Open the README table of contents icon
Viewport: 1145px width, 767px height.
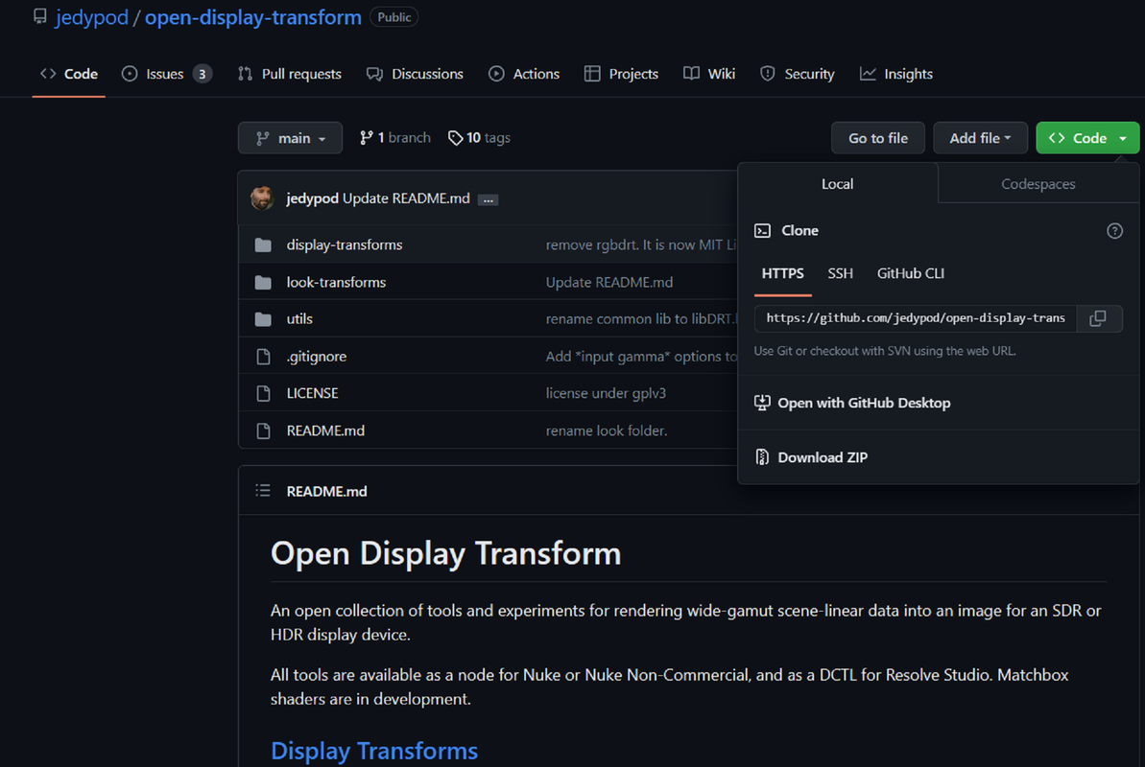point(263,491)
